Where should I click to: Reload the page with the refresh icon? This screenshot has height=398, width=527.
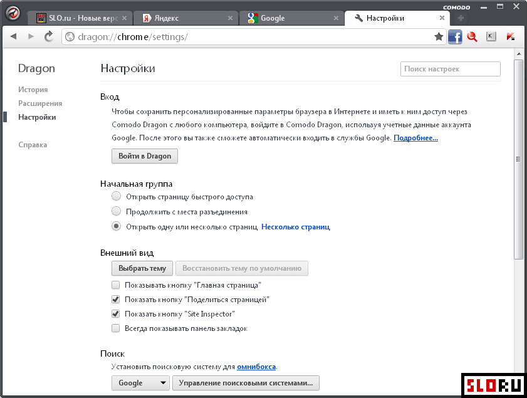[x=49, y=36]
